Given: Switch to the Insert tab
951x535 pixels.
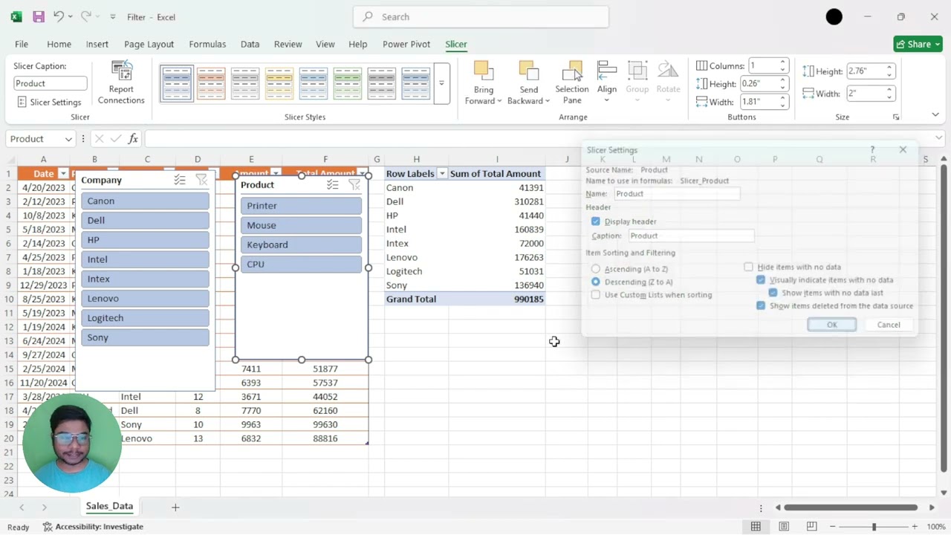Looking at the screenshot, I should coord(97,44).
